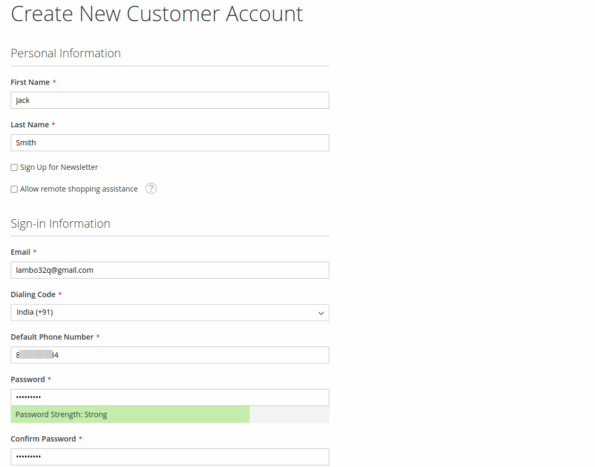Click the Confirm Password input field

click(170, 456)
